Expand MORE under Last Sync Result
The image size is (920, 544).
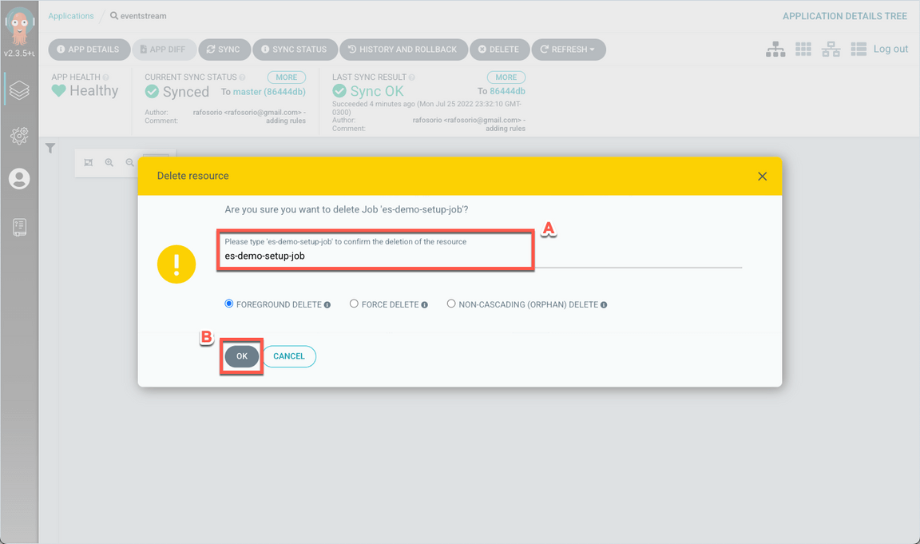(x=506, y=77)
